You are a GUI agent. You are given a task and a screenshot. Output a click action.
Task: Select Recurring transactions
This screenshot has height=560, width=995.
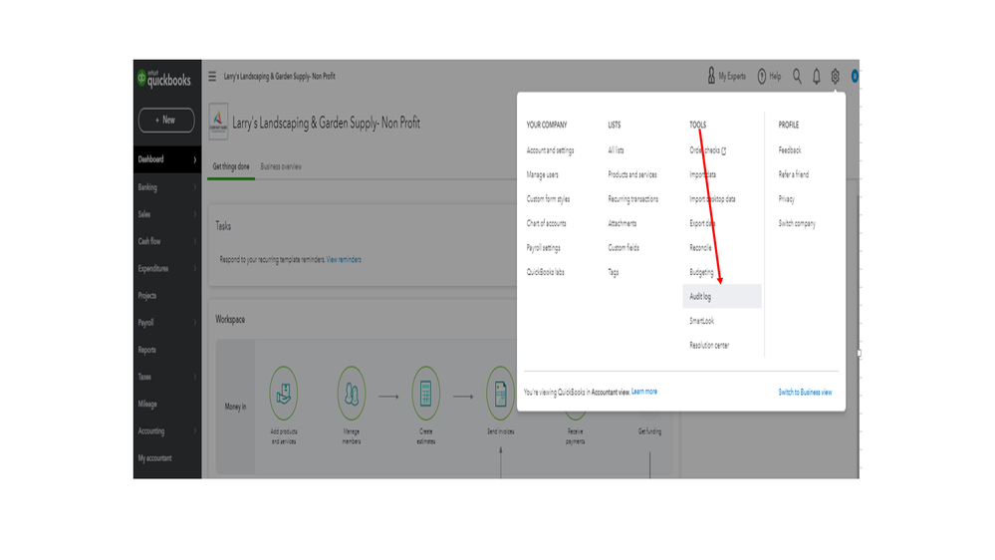633,198
